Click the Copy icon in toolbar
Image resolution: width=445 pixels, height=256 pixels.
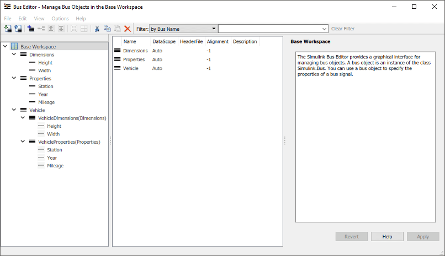[x=107, y=28]
